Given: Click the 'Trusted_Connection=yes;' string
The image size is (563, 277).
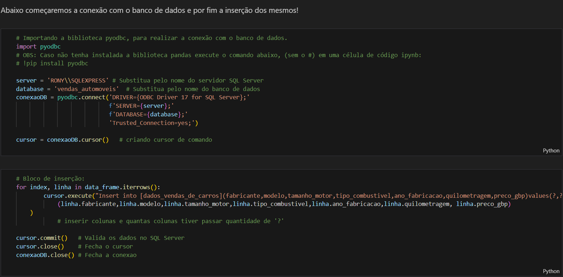Looking at the screenshot, I should pyautogui.click(x=152, y=123).
